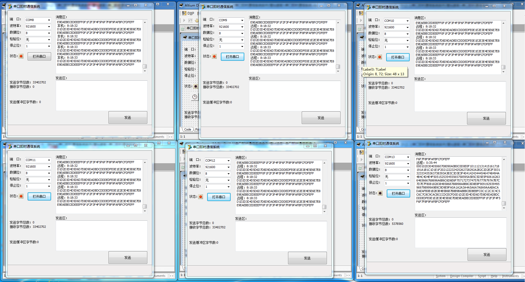Click the step-over debug icon in Altium toolbar
525x282 pixels.
(190, 20)
